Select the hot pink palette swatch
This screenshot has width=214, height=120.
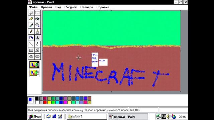85,102
